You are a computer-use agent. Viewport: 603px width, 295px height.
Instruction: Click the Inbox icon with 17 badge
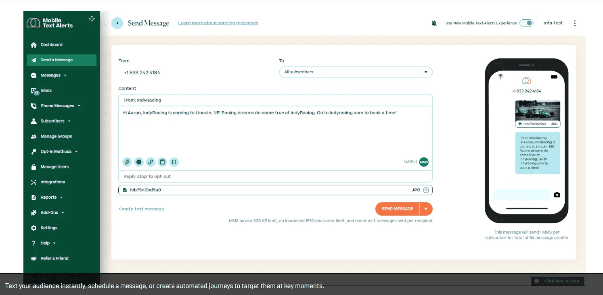[x=35, y=91]
